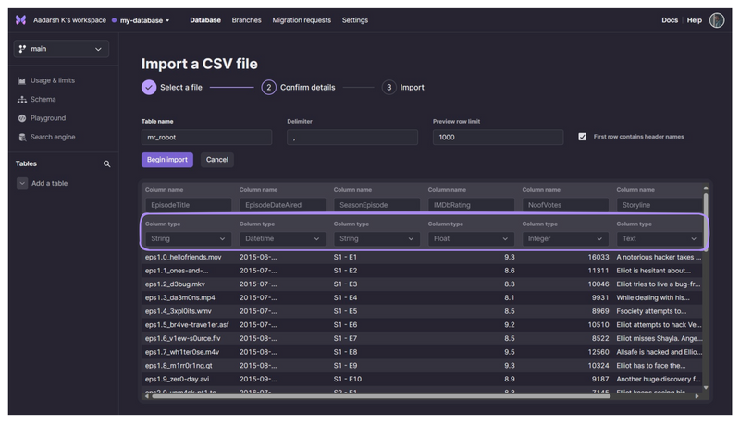The width and height of the screenshot is (740, 423).
Task: Click the step 2 Confirm details circle
Action: click(268, 87)
